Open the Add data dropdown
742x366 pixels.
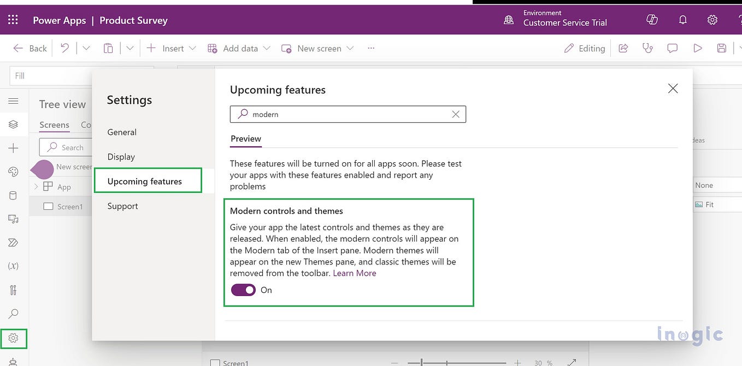click(x=239, y=48)
